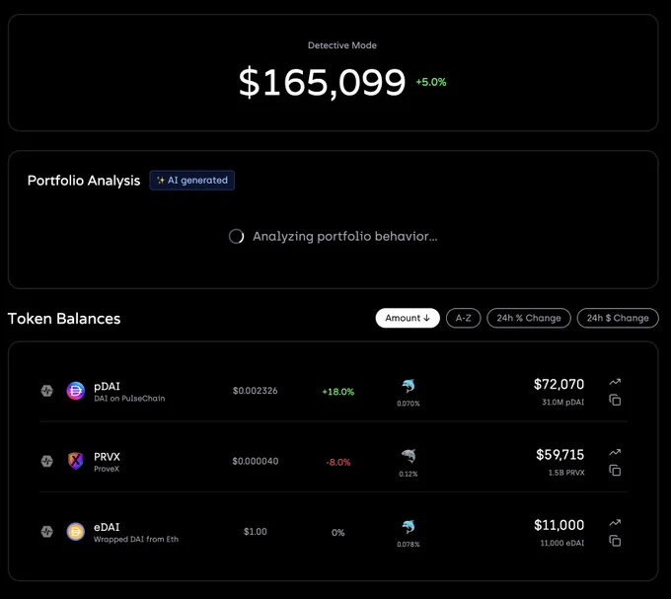This screenshot has width=671, height=599.
Task: Click the eDAI token logo
Action: coord(76,531)
